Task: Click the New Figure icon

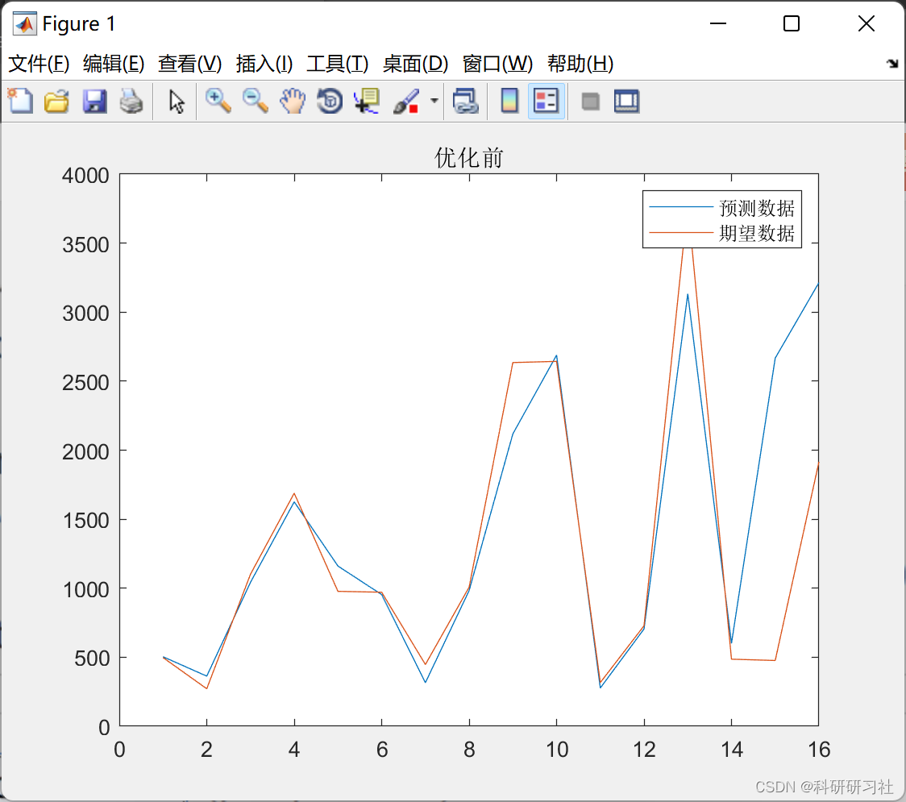Action: coord(20,101)
